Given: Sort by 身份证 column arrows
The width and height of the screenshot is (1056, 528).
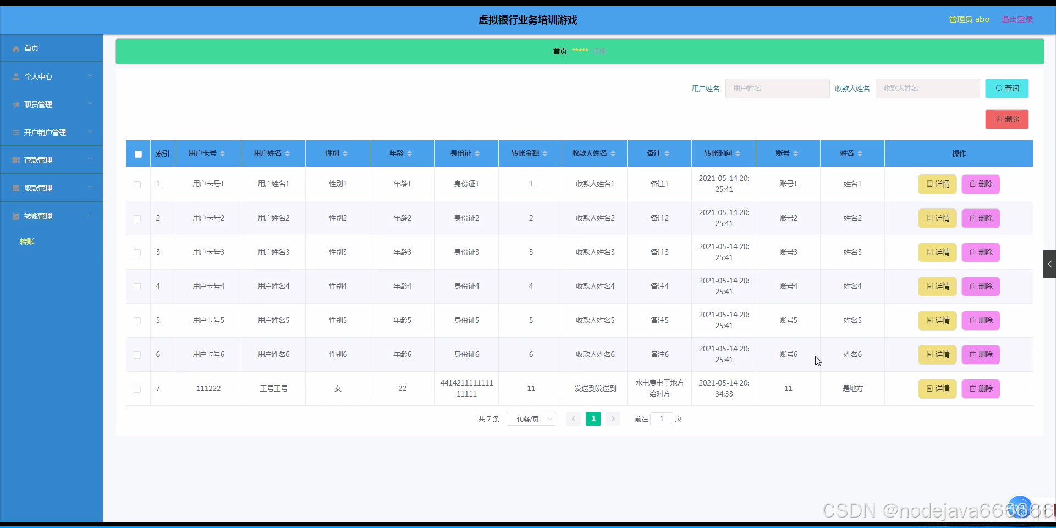Looking at the screenshot, I should [x=477, y=153].
